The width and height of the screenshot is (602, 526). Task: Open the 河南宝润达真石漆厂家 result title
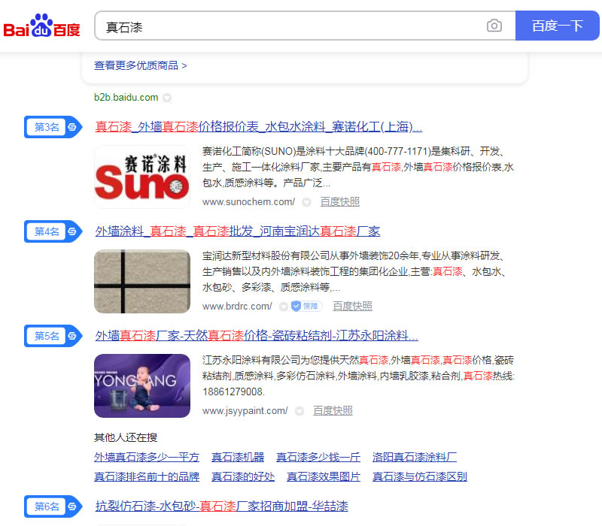click(238, 231)
